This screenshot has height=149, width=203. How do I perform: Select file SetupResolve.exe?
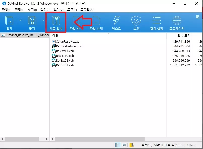(68, 41)
